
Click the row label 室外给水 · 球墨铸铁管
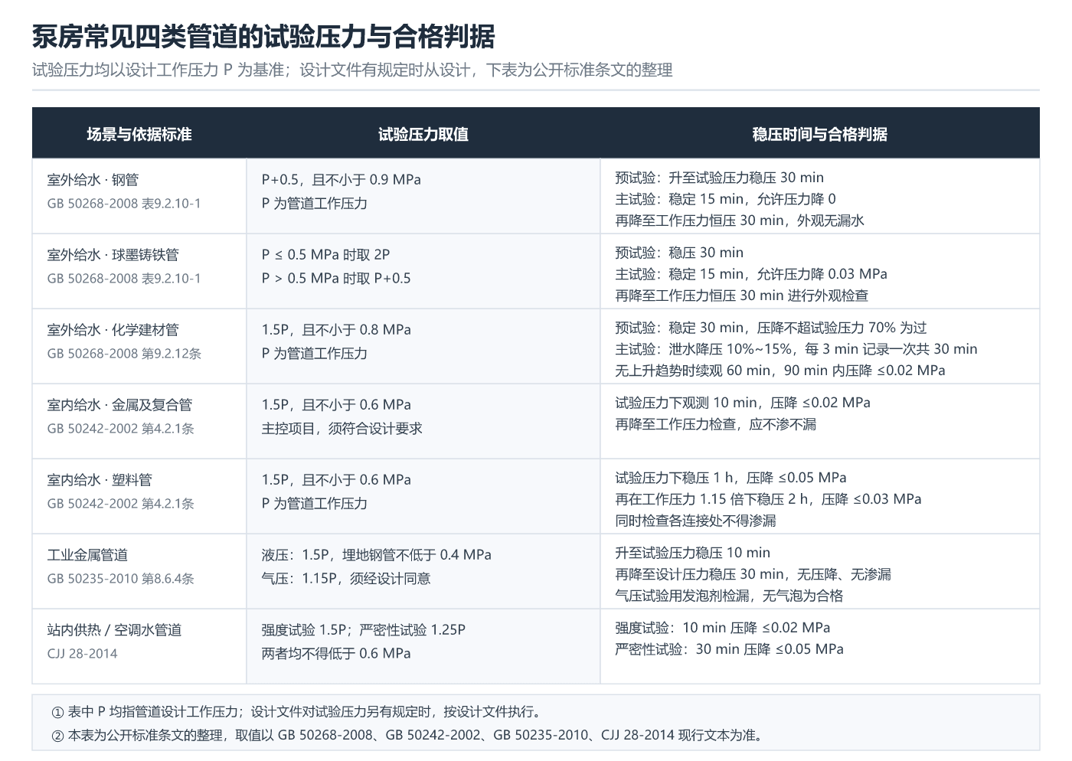(x=113, y=255)
